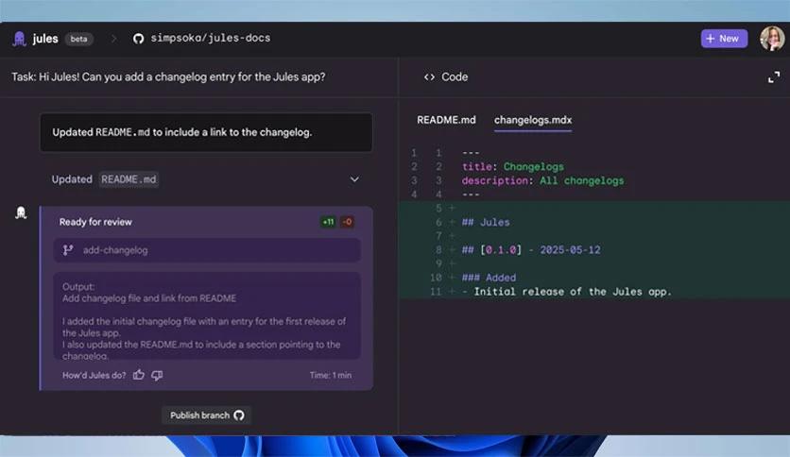Image resolution: width=790 pixels, height=457 pixels.
Task: Click output text 'Add changelog file and link from README'
Action: [x=149, y=298]
